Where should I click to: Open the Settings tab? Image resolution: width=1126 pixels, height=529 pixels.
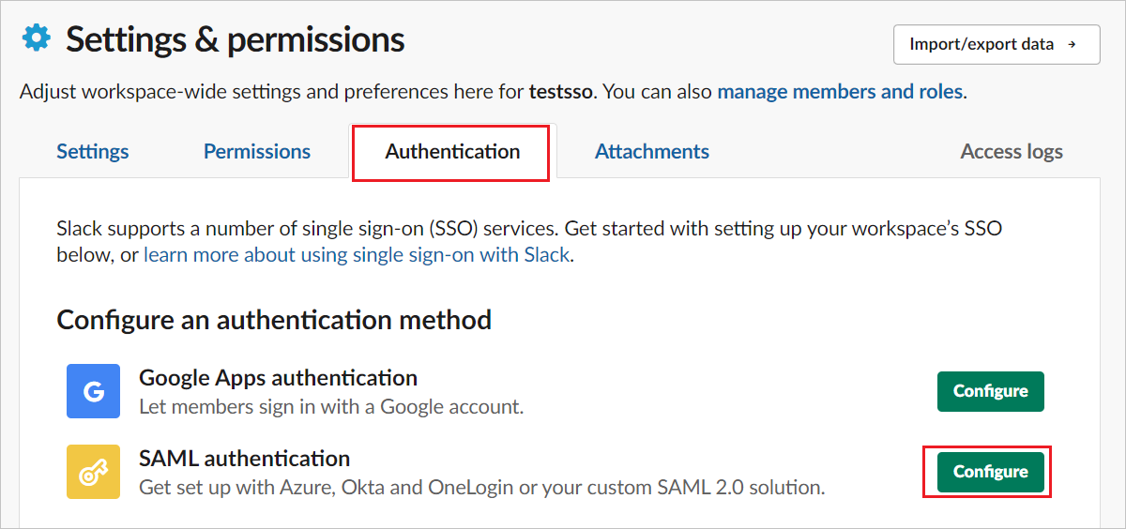click(93, 152)
